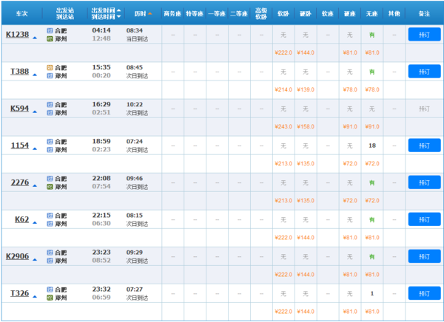The image size is (444, 322).
Task: Collapse the fare row arrow for T388
Action: [x=35, y=72]
